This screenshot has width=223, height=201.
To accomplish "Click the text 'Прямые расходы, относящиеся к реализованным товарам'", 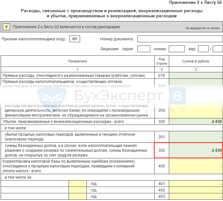I will point(56,76).
